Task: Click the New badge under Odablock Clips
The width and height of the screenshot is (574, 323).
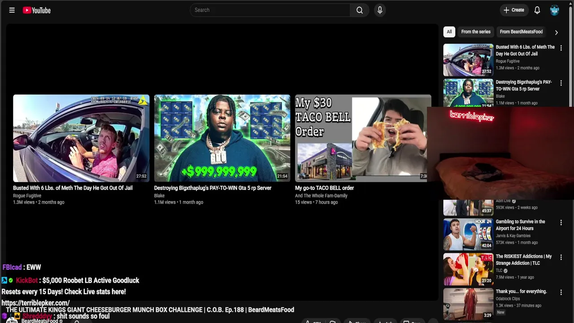Action: (x=500, y=312)
